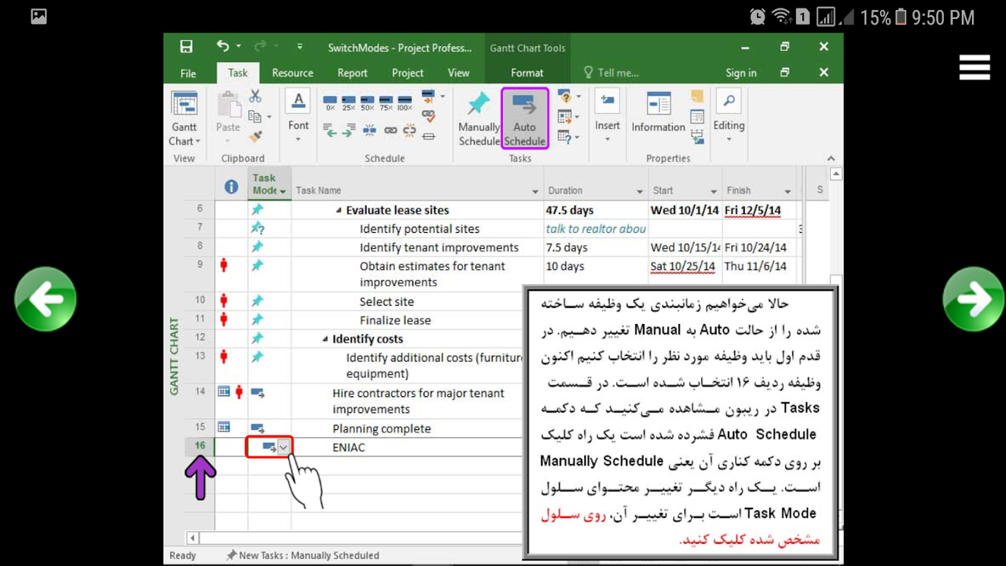Click the Save icon in title bar
Screen dimensions: 1006x566
[x=186, y=47]
